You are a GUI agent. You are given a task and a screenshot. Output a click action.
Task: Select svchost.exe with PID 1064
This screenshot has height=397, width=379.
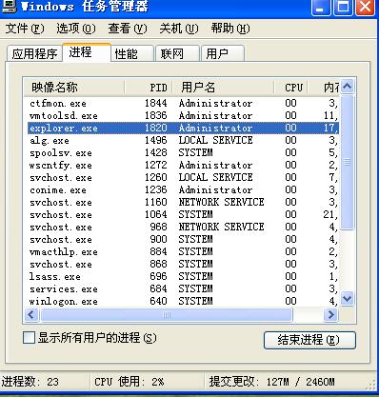(183, 214)
